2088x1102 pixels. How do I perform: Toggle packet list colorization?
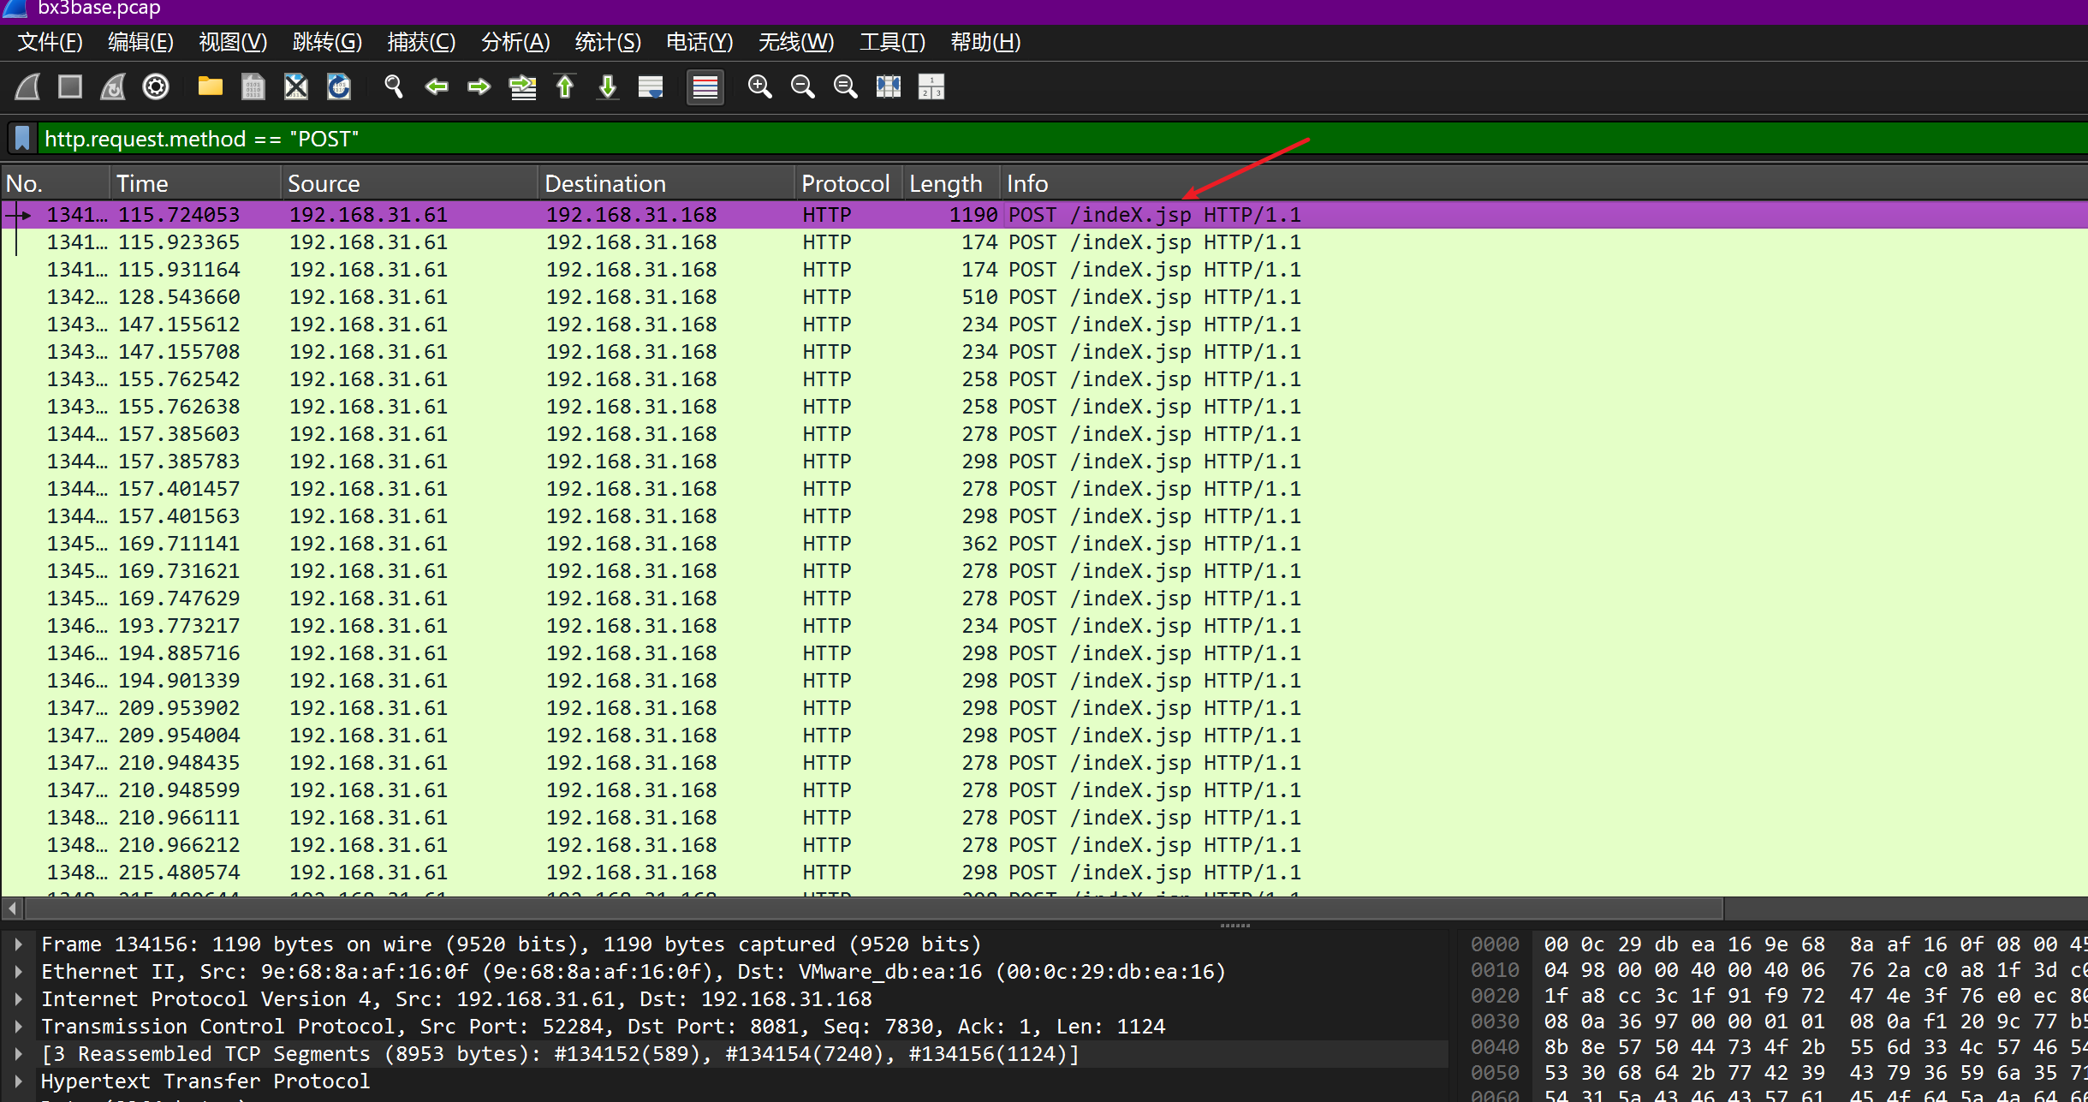tap(705, 86)
